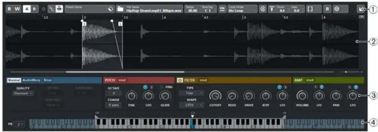Select the AudioWarp tab
This screenshot has width=378, height=132.
click(x=32, y=80)
